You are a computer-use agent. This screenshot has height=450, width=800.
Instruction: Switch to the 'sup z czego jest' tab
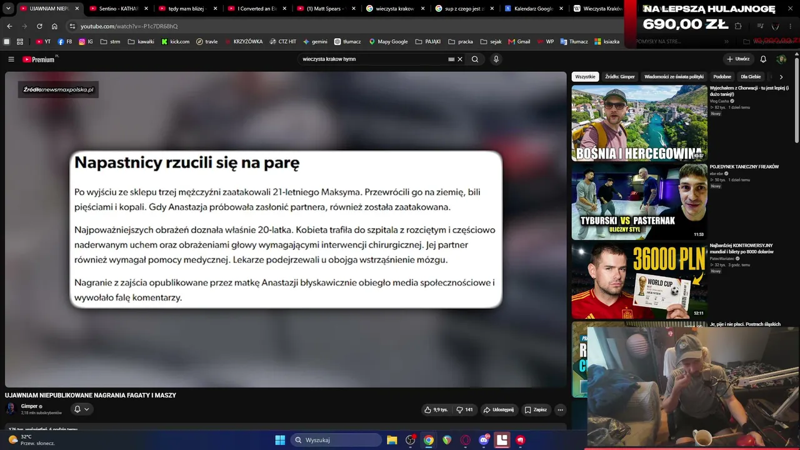(x=464, y=9)
